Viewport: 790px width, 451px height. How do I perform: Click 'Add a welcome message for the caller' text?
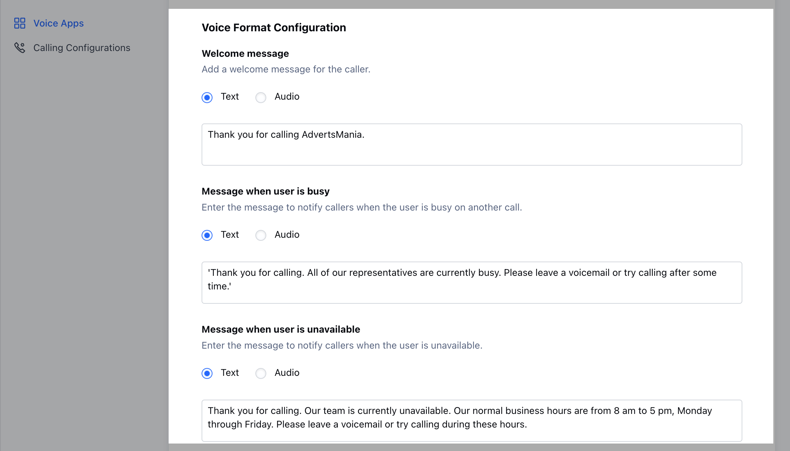pos(286,69)
